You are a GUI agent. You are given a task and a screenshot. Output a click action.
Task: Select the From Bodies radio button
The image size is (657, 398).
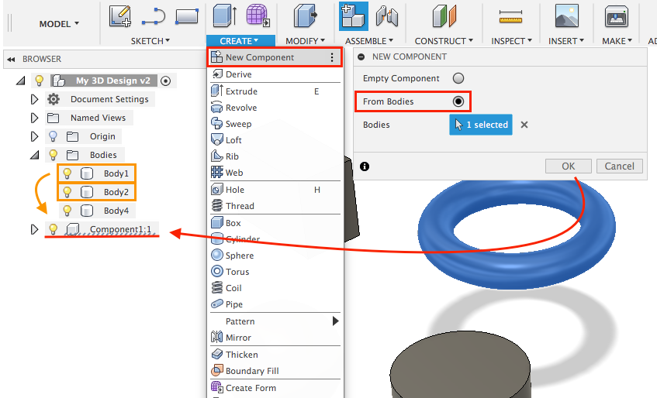click(x=458, y=101)
